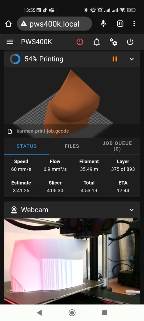Switch to the FILES tab
Viewport: 144px width, 321px height.
(72, 146)
